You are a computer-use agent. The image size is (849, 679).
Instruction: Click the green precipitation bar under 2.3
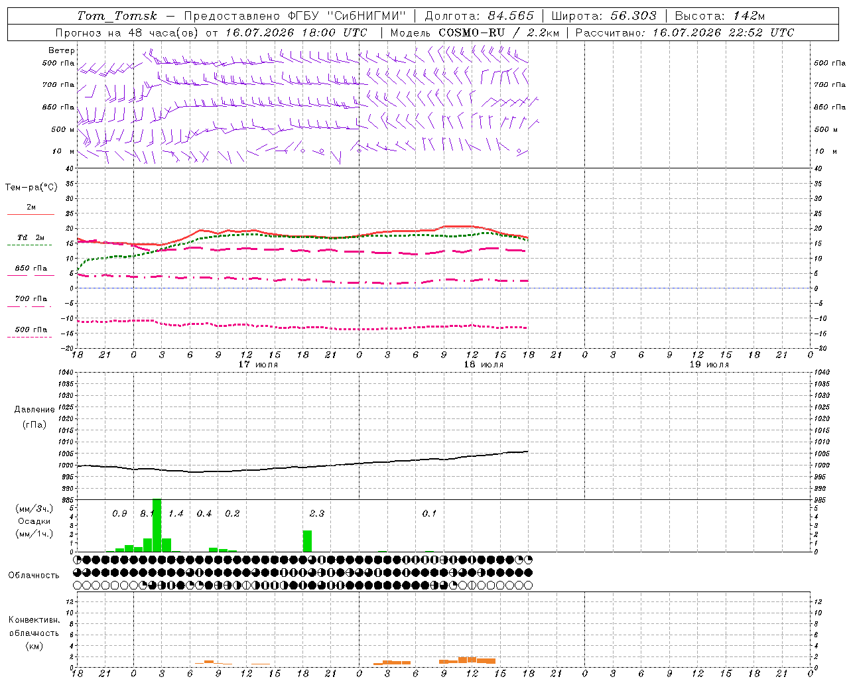point(307,541)
